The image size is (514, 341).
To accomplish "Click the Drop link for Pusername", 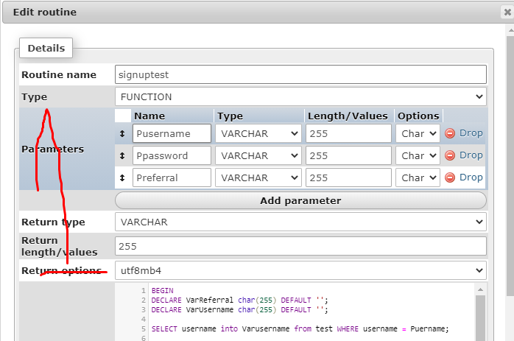I will point(471,133).
